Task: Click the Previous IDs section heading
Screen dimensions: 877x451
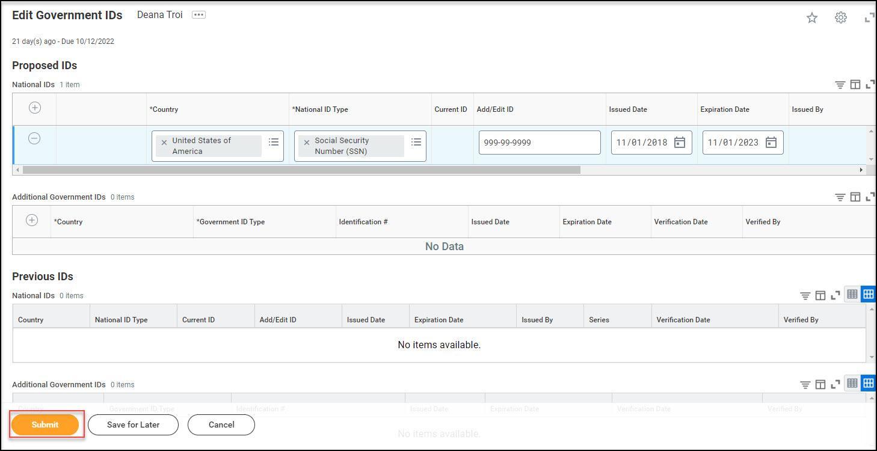Action: point(43,277)
